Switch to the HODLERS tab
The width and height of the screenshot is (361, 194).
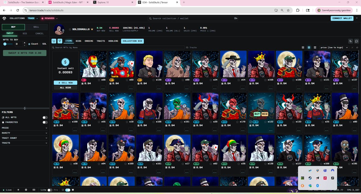(113, 41)
